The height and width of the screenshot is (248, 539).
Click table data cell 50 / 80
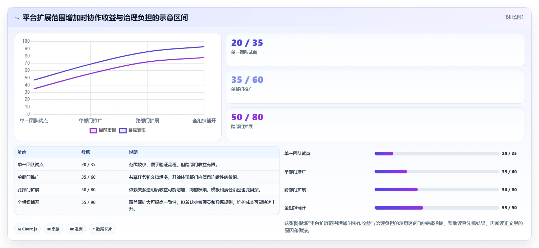tap(89, 190)
